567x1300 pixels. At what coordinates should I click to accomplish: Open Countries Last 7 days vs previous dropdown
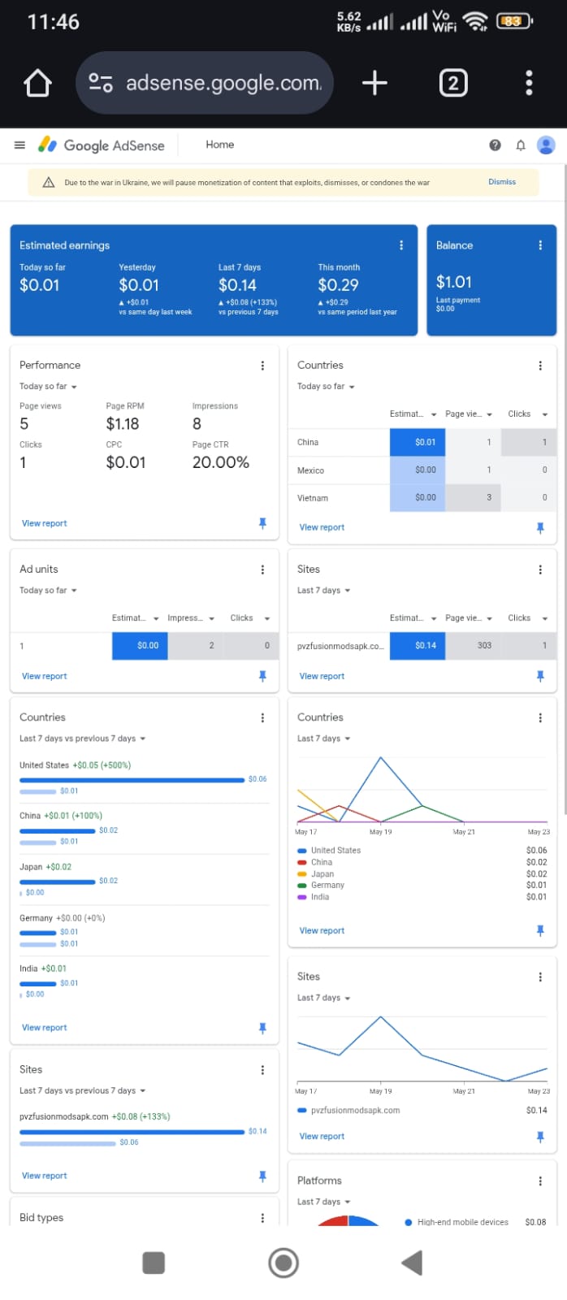[83, 739]
